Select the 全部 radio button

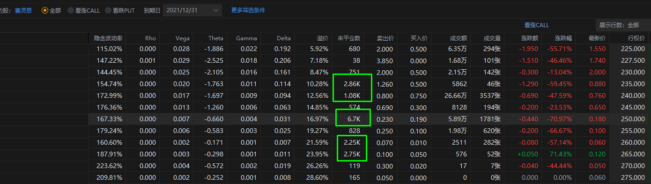click(45, 10)
